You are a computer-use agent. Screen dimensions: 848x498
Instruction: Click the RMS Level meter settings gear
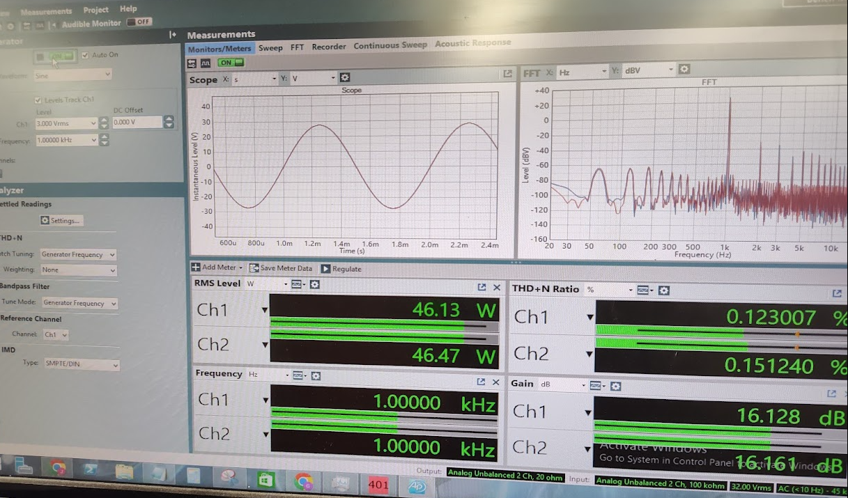coord(315,284)
